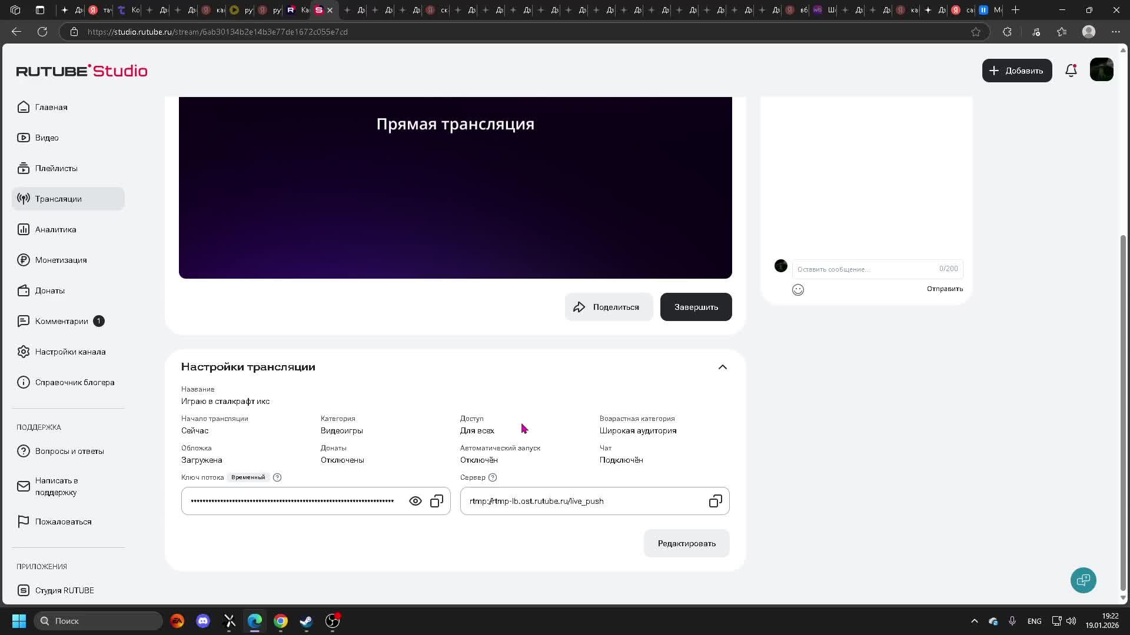This screenshot has height=635, width=1130.
Task: Click the page vertical scrollbar
Action: click(1123, 412)
